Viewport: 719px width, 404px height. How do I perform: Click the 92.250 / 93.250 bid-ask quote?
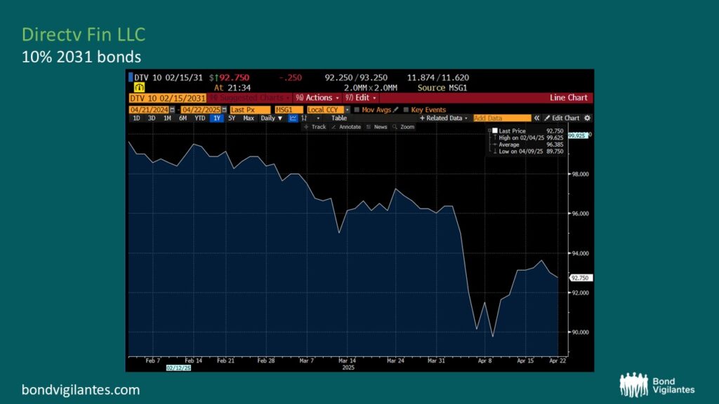356,77
